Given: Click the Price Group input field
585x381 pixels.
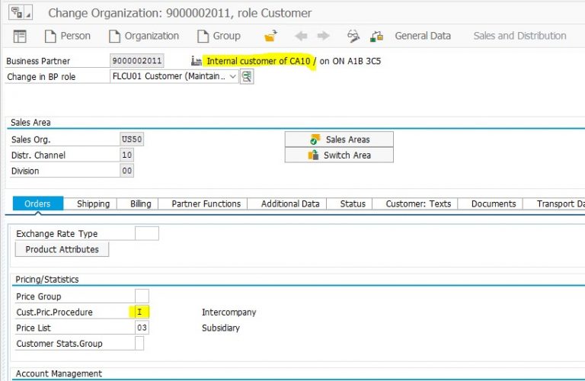Looking at the screenshot, I should pos(142,296).
